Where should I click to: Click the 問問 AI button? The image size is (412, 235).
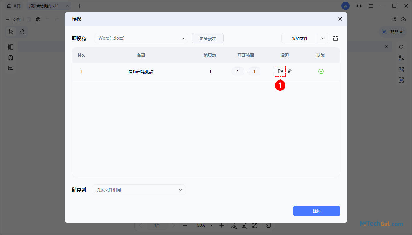tap(393, 32)
